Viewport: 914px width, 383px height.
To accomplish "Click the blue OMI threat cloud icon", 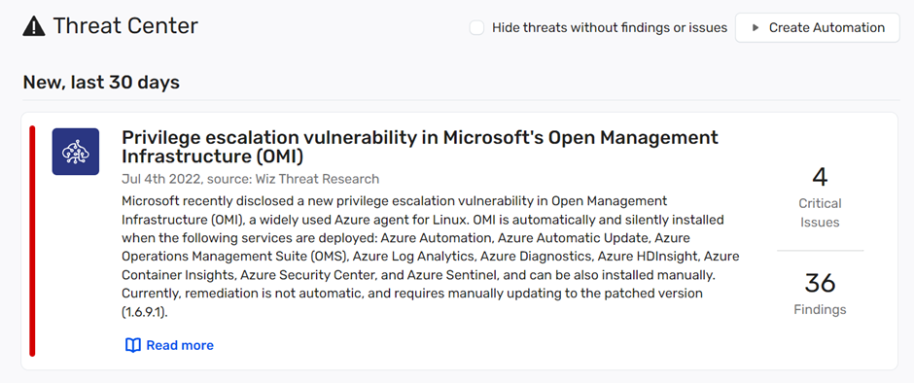I will [75, 152].
